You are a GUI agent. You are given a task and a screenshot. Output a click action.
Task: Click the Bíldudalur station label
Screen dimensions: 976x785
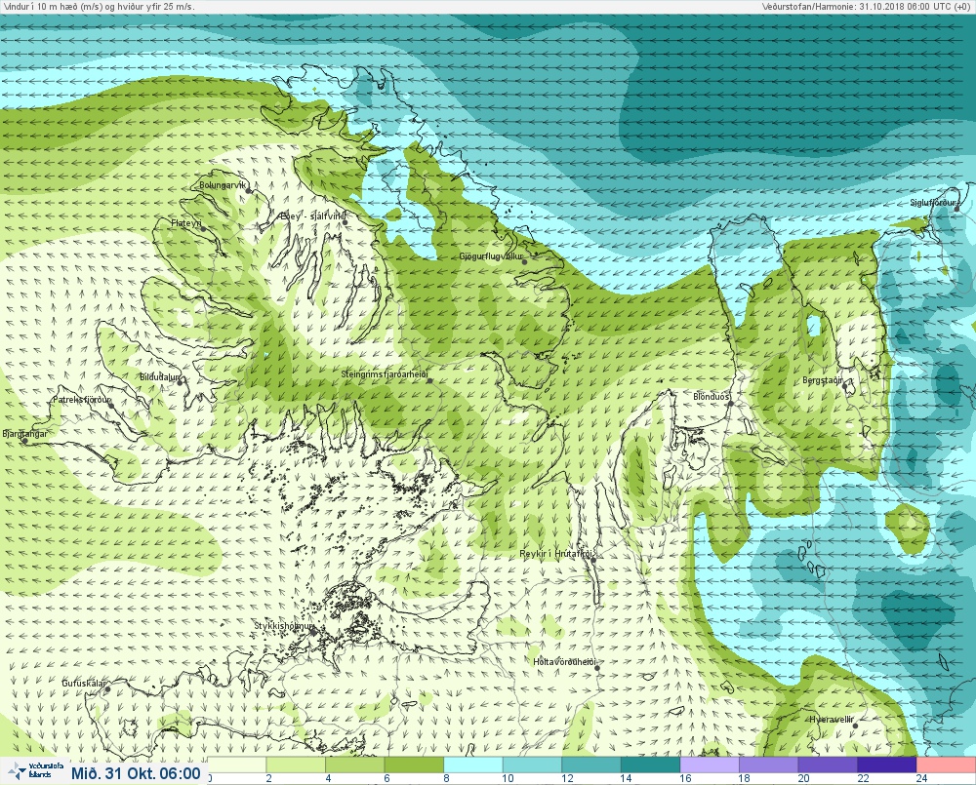(x=159, y=377)
